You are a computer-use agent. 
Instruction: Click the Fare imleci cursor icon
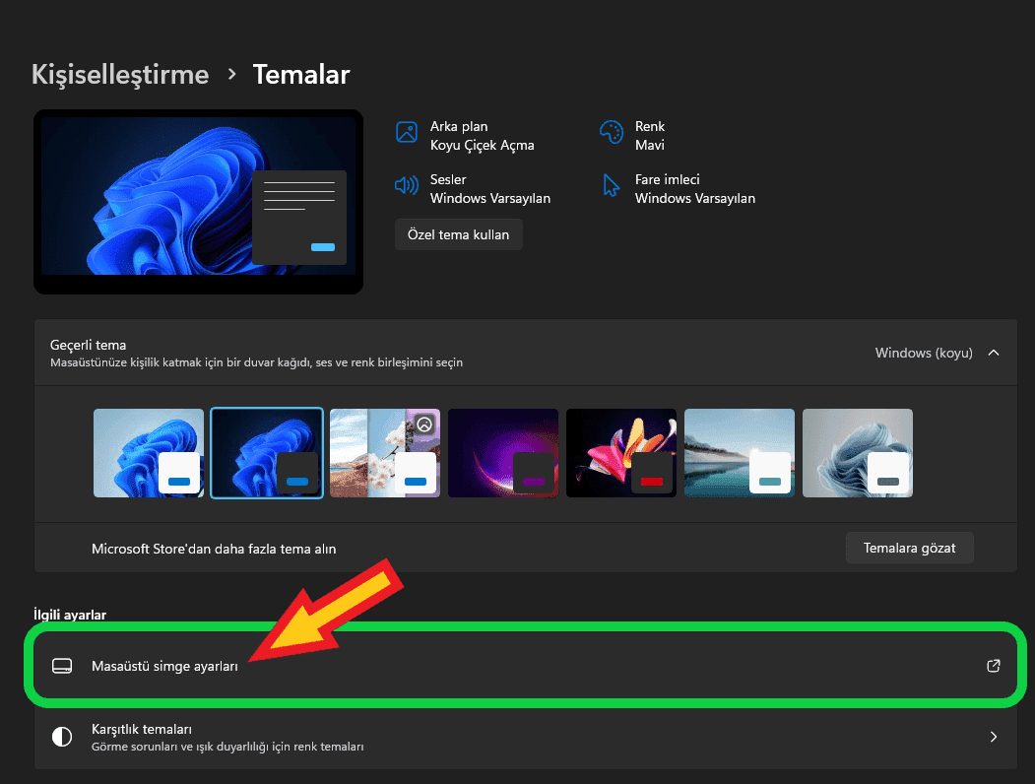[612, 186]
